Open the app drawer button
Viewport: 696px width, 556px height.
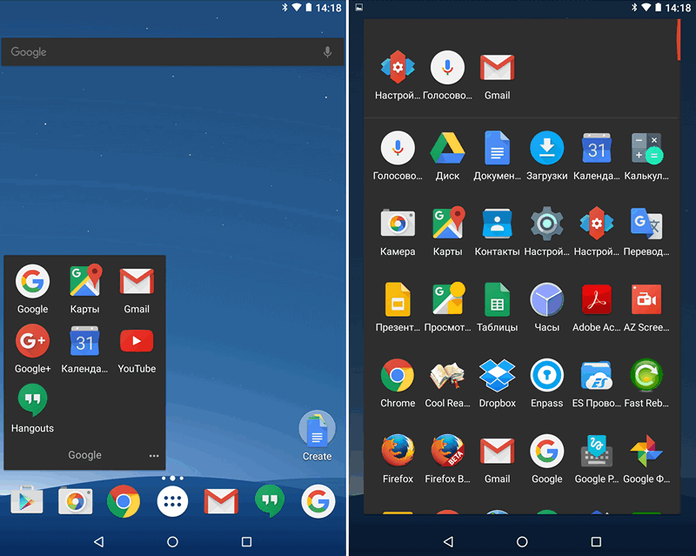[172, 501]
